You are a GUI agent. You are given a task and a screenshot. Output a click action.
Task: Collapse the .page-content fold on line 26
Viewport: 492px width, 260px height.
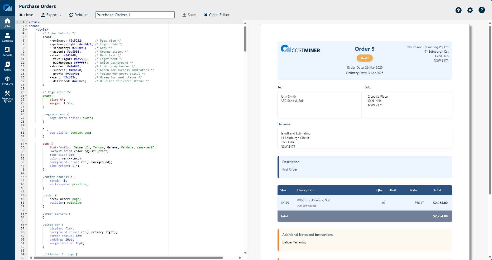(x=26, y=114)
